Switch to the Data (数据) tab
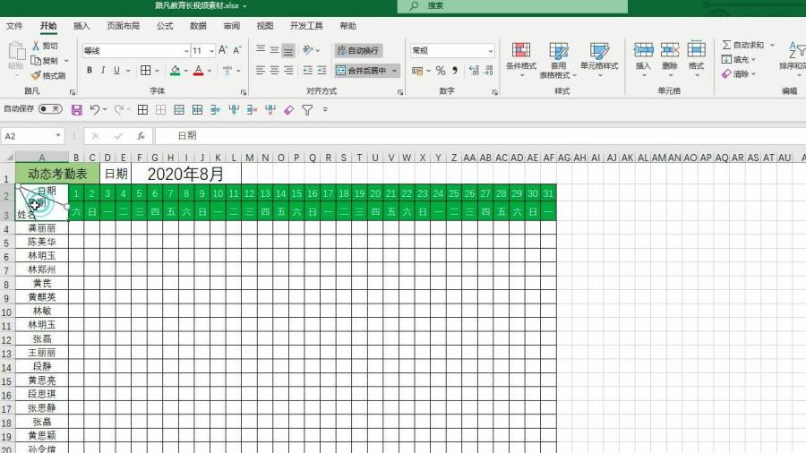This screenshot has height=453, width=806. 198,26
